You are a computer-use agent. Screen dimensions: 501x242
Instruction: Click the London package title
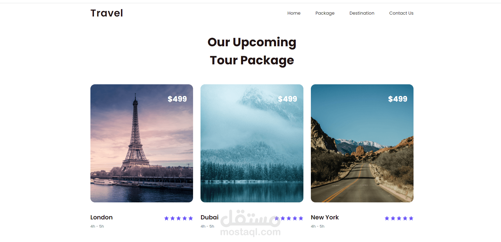[102, 217]
